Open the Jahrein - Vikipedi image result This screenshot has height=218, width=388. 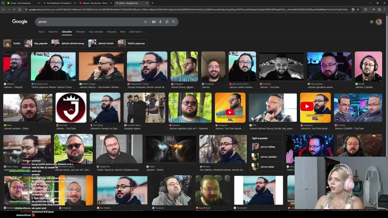[15, 66]
